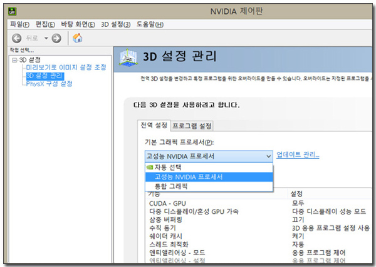Select 미리보기로 이미지 설정 조정 in tree

(x=66, y=68)
